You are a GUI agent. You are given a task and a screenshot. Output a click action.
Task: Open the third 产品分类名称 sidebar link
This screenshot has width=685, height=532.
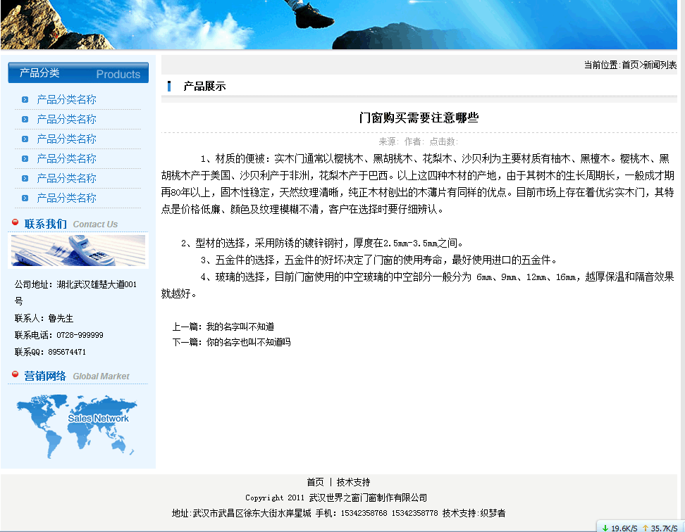[66, 139]
